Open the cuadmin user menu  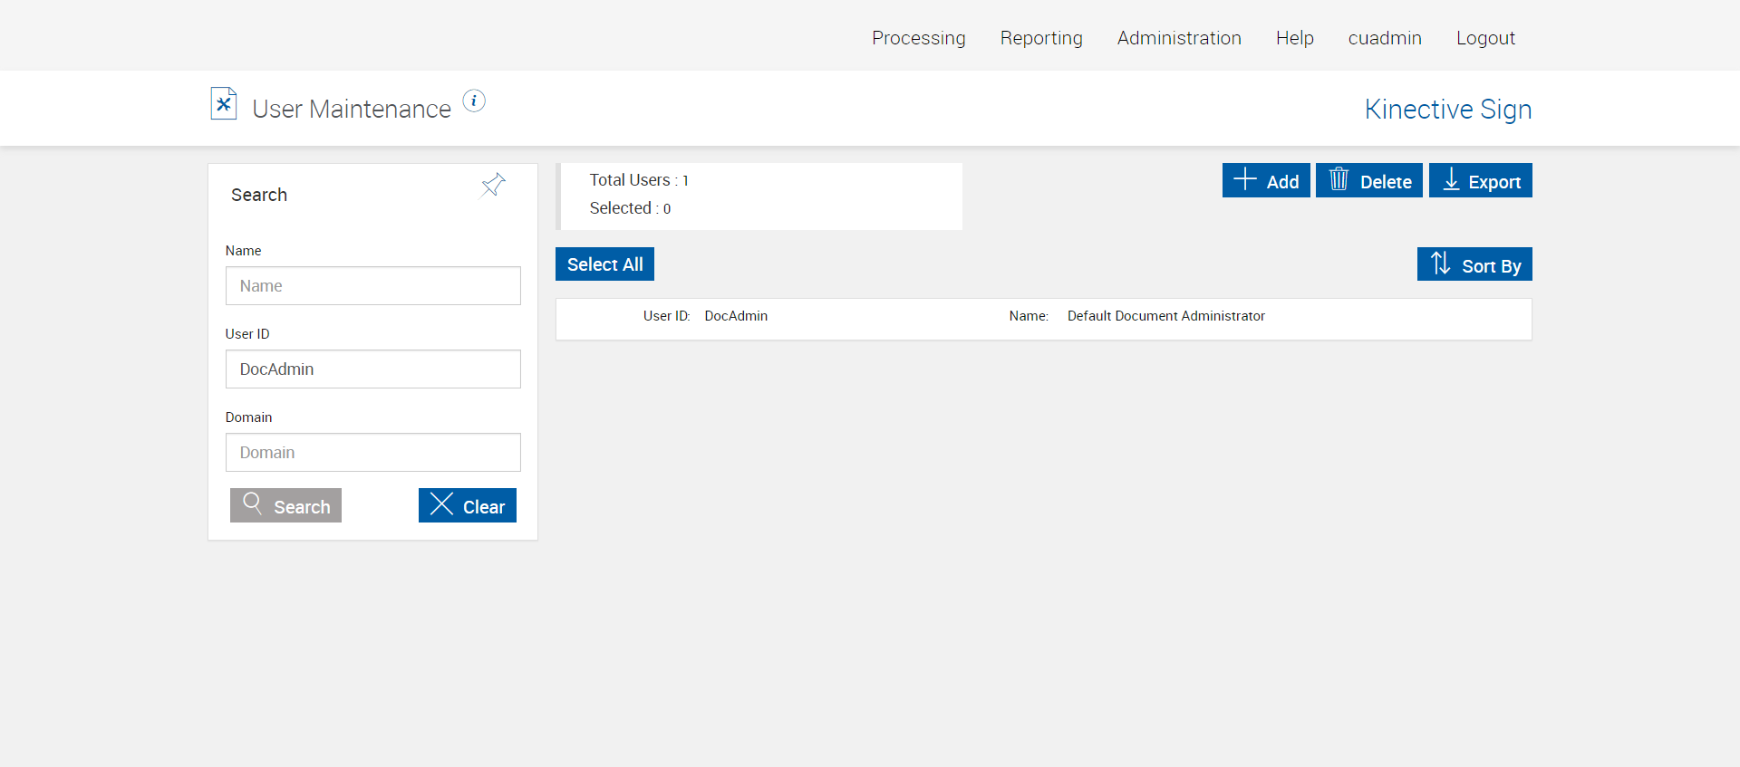tap(1385, 38)
